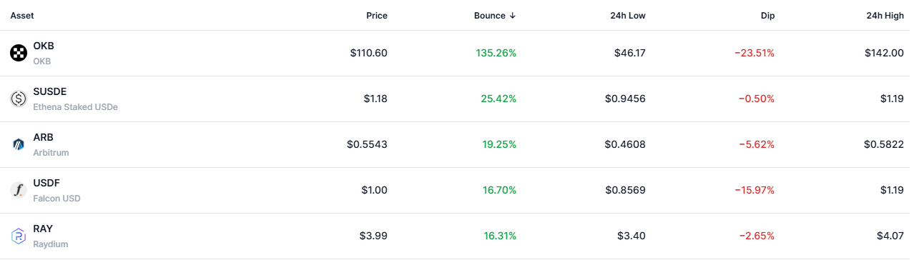Click the Raydium logo icon
Screen dimensions: 914x260
pos(19,236)
